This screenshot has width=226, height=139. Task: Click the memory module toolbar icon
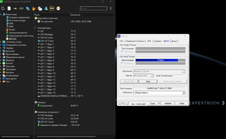click(21, 8)
